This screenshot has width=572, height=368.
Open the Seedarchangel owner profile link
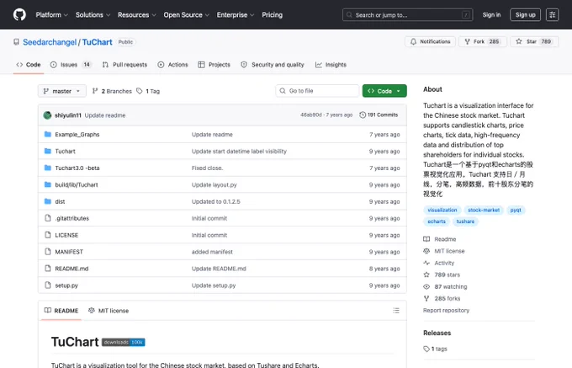50,42
